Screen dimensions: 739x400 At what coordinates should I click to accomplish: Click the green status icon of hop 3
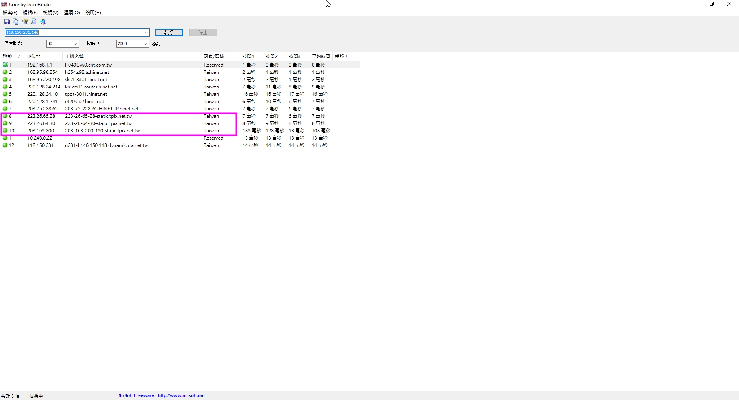[5, 80]
